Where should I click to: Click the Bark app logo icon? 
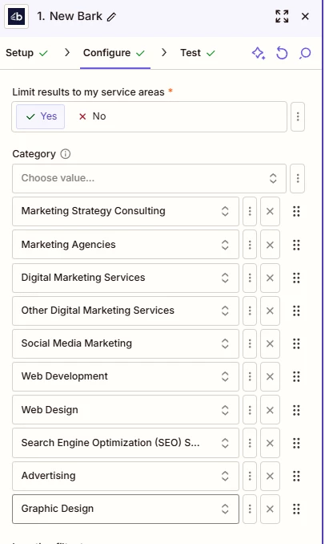[16, 16]
